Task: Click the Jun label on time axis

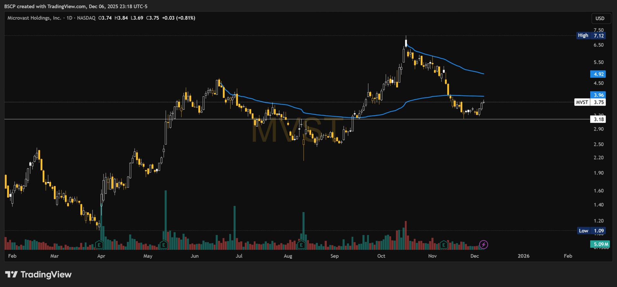Action: 195,256
